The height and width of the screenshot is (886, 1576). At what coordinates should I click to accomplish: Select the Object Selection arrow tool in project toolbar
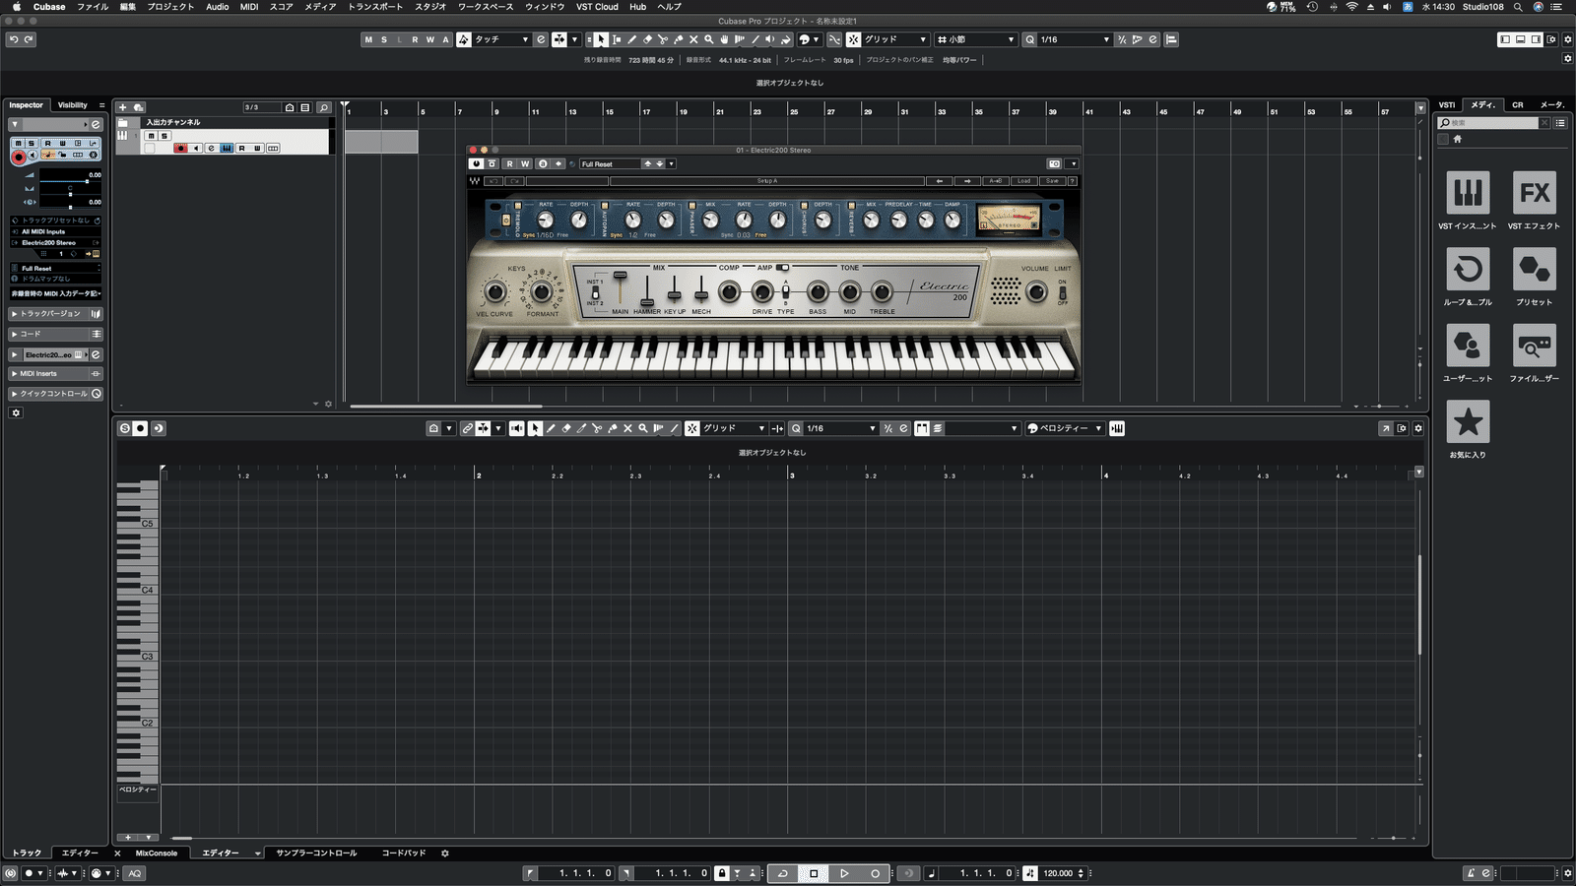coord(601,39)
